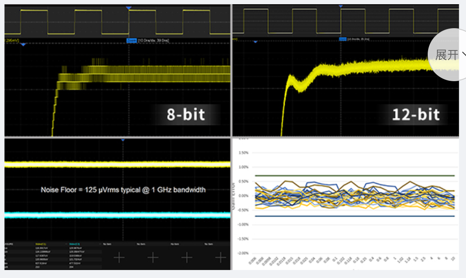Click the Noise Floor 125 µVrms caption

[123, 190]
